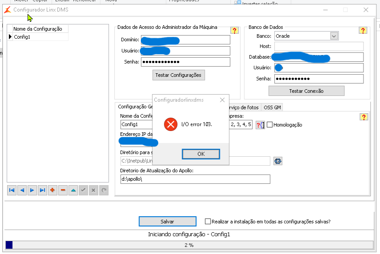Click the empresa field showing 2, 3, 4, 5
The height and width of the screenshot is (254, 380).
(x=240, y=124)
